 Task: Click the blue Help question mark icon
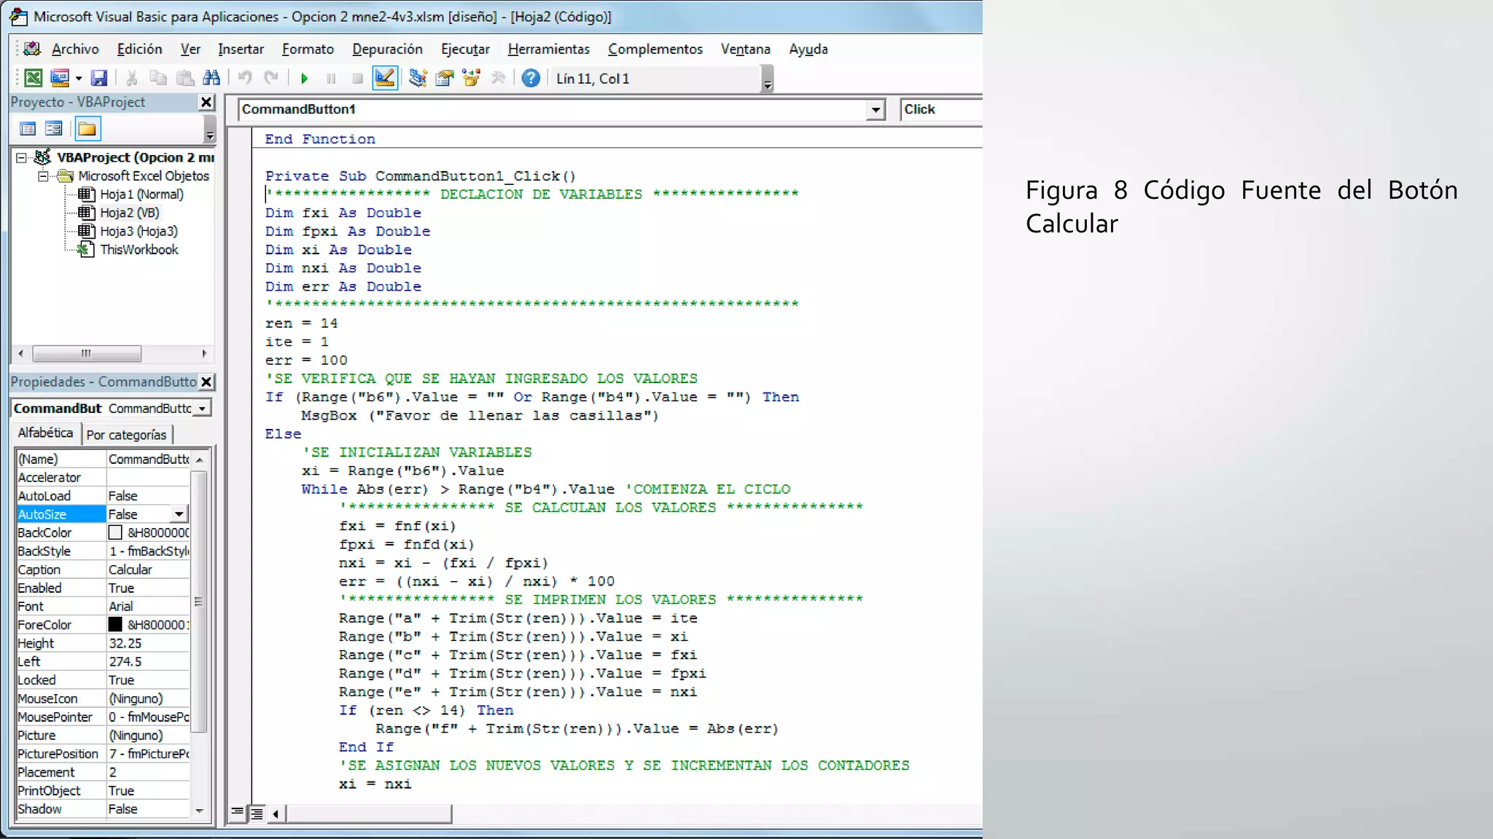point(531,78)
